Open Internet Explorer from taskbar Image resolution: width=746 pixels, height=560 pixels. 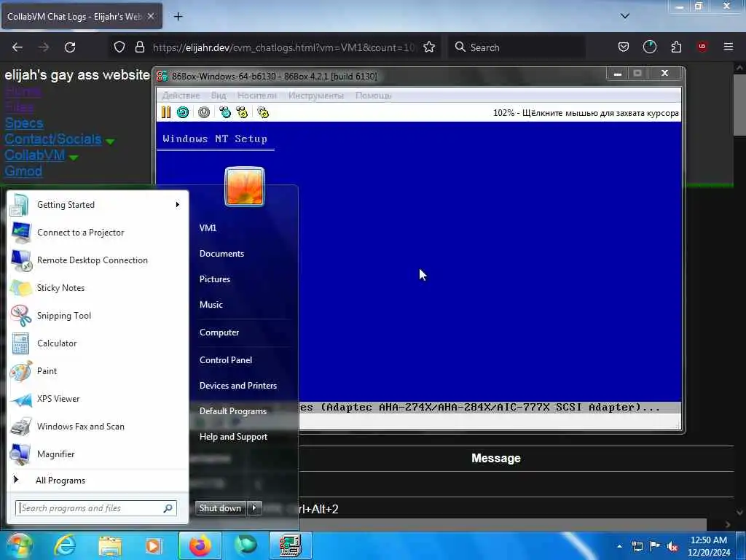coord(65,545)
